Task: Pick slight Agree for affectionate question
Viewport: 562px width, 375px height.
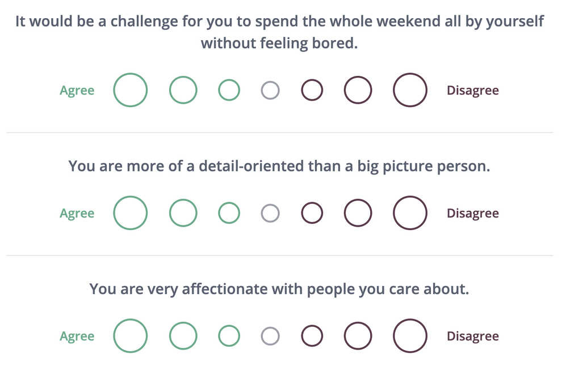Action: coord(229,336)
